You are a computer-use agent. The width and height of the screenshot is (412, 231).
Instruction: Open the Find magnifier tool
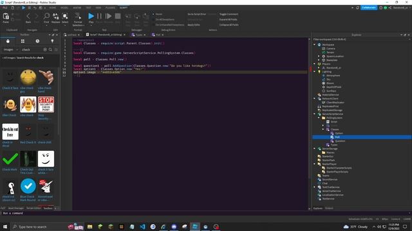pyautogui.click(x=46, y=16)
